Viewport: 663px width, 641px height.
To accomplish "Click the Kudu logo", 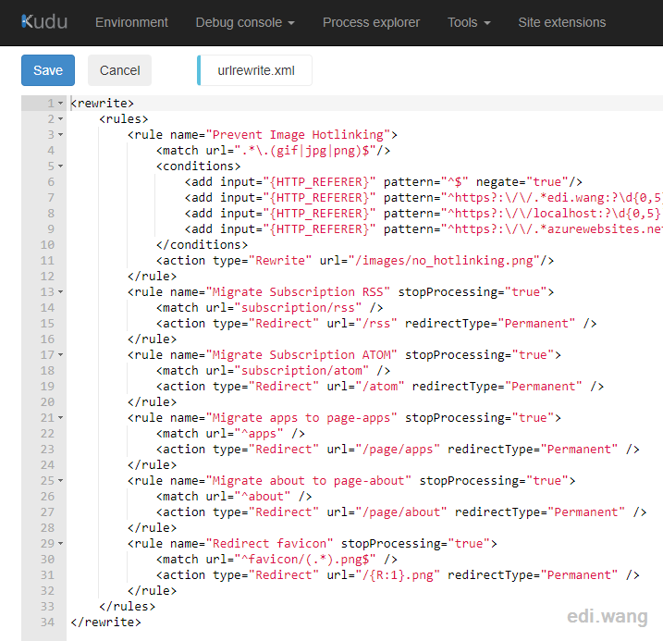I will [44, 22].
